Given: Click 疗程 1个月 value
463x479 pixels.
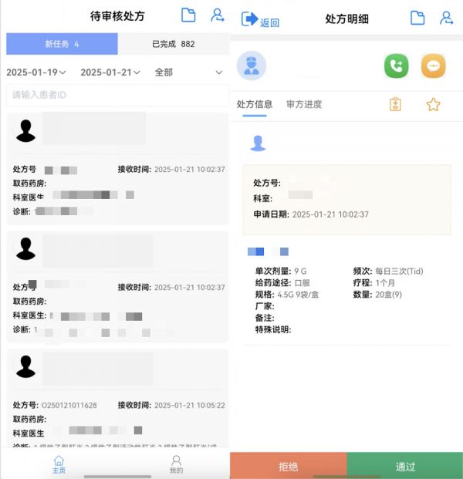Looking at the screenshot, I should (385, 282).
